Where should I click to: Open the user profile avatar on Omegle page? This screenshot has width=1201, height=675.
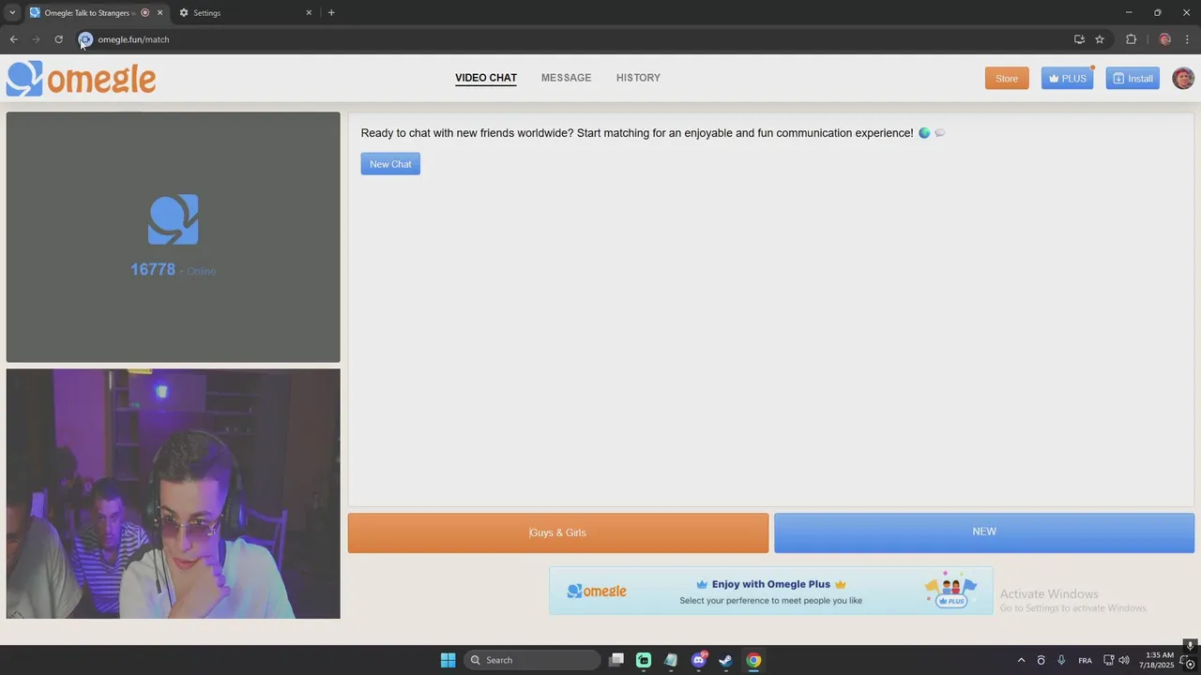coord(1183,79)
